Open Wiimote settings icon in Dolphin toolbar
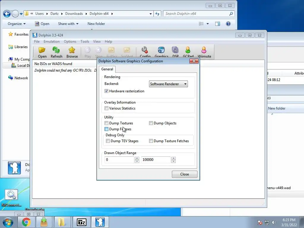The image size is (304, 228). tap(204, 52)
